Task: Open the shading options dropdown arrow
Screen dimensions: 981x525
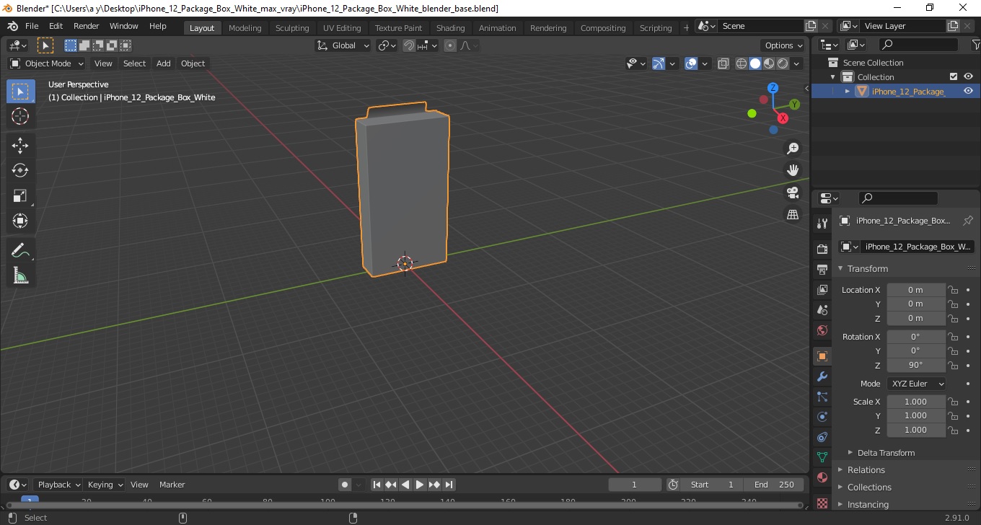Action: click(796, 63)
